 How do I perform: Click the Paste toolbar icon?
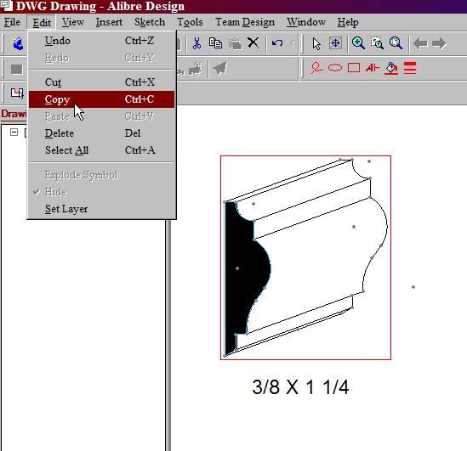235,44
